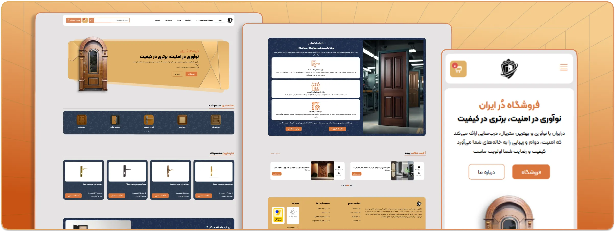Open the wooden door blog post thumbnail

(x=322, y=170)
